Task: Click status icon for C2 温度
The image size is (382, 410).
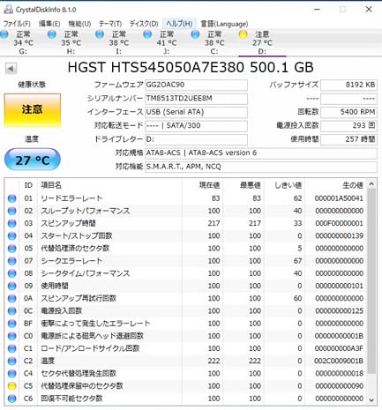Action: [x=12, y=361]
